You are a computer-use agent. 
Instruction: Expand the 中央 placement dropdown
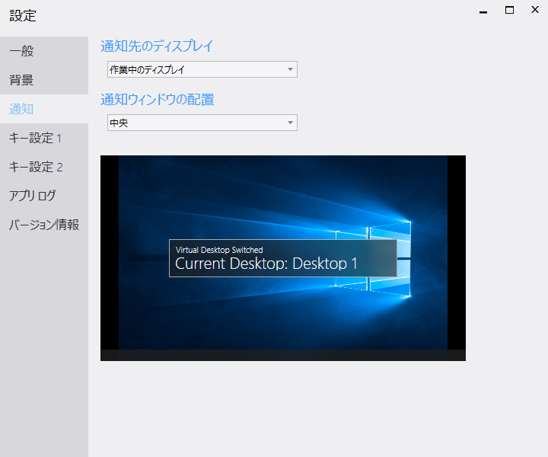point(202,123)
